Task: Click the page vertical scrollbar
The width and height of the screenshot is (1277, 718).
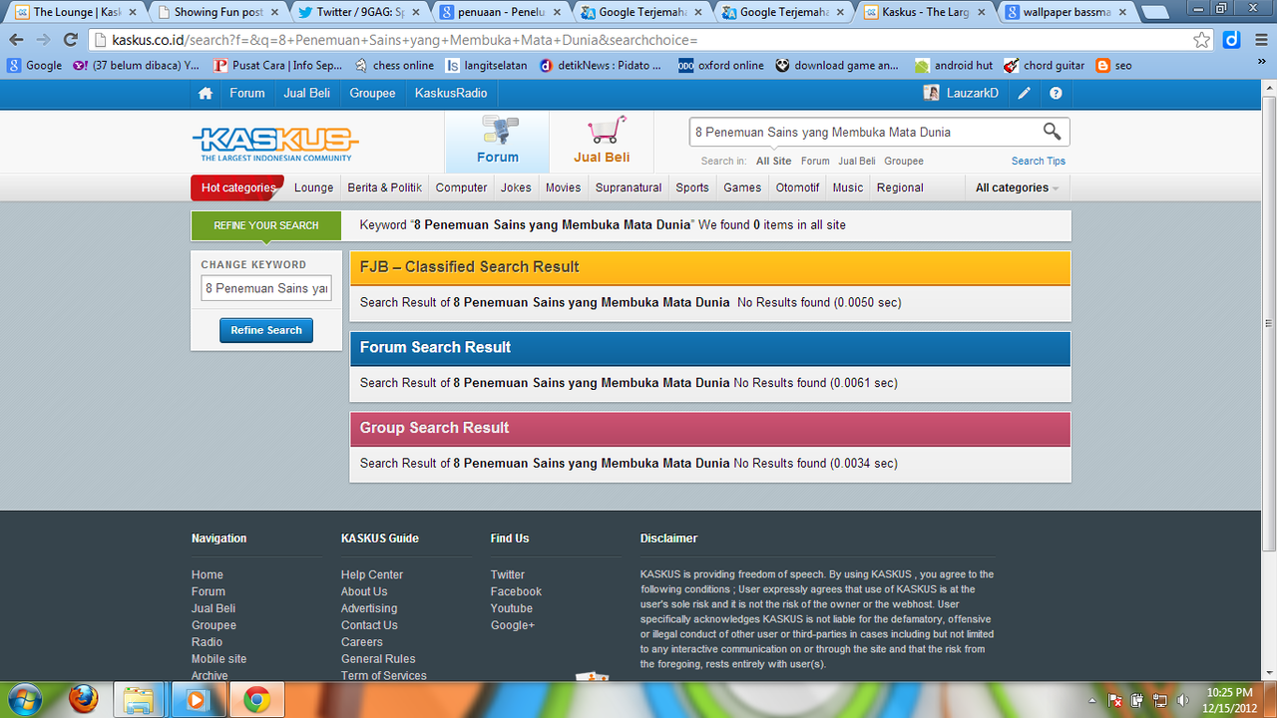Action: point(1269,323)
